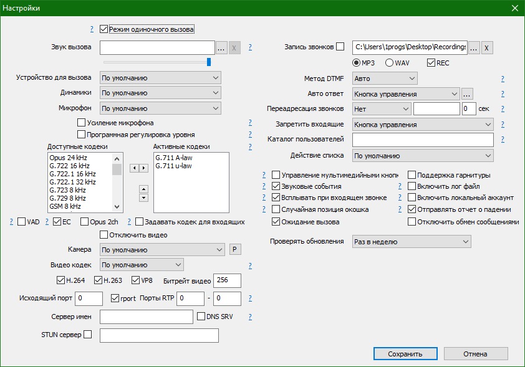Open auto answer extra options button
The height and width of the screenshot is (367, 525).
pos(467,94)
